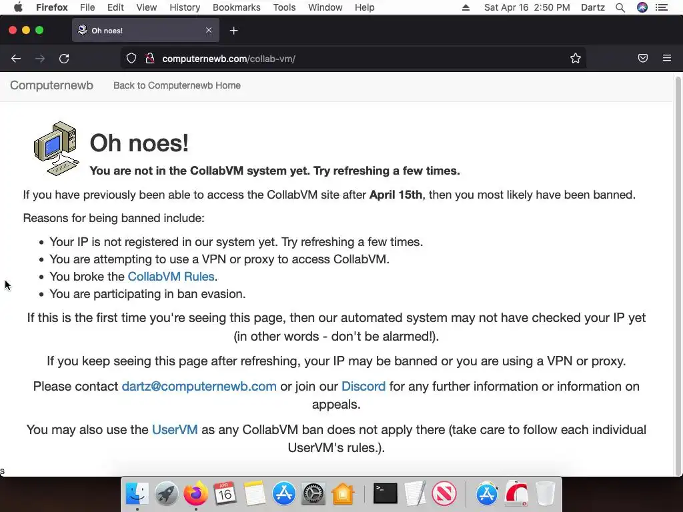
Task: Click the 'Oh noes!' heading
Action: click(x=139, y=143)
